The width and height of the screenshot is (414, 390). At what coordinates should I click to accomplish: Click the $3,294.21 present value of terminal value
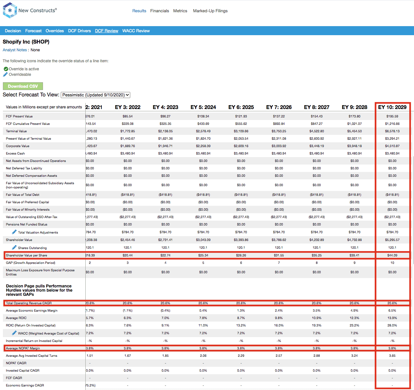(x=392, y=139)
